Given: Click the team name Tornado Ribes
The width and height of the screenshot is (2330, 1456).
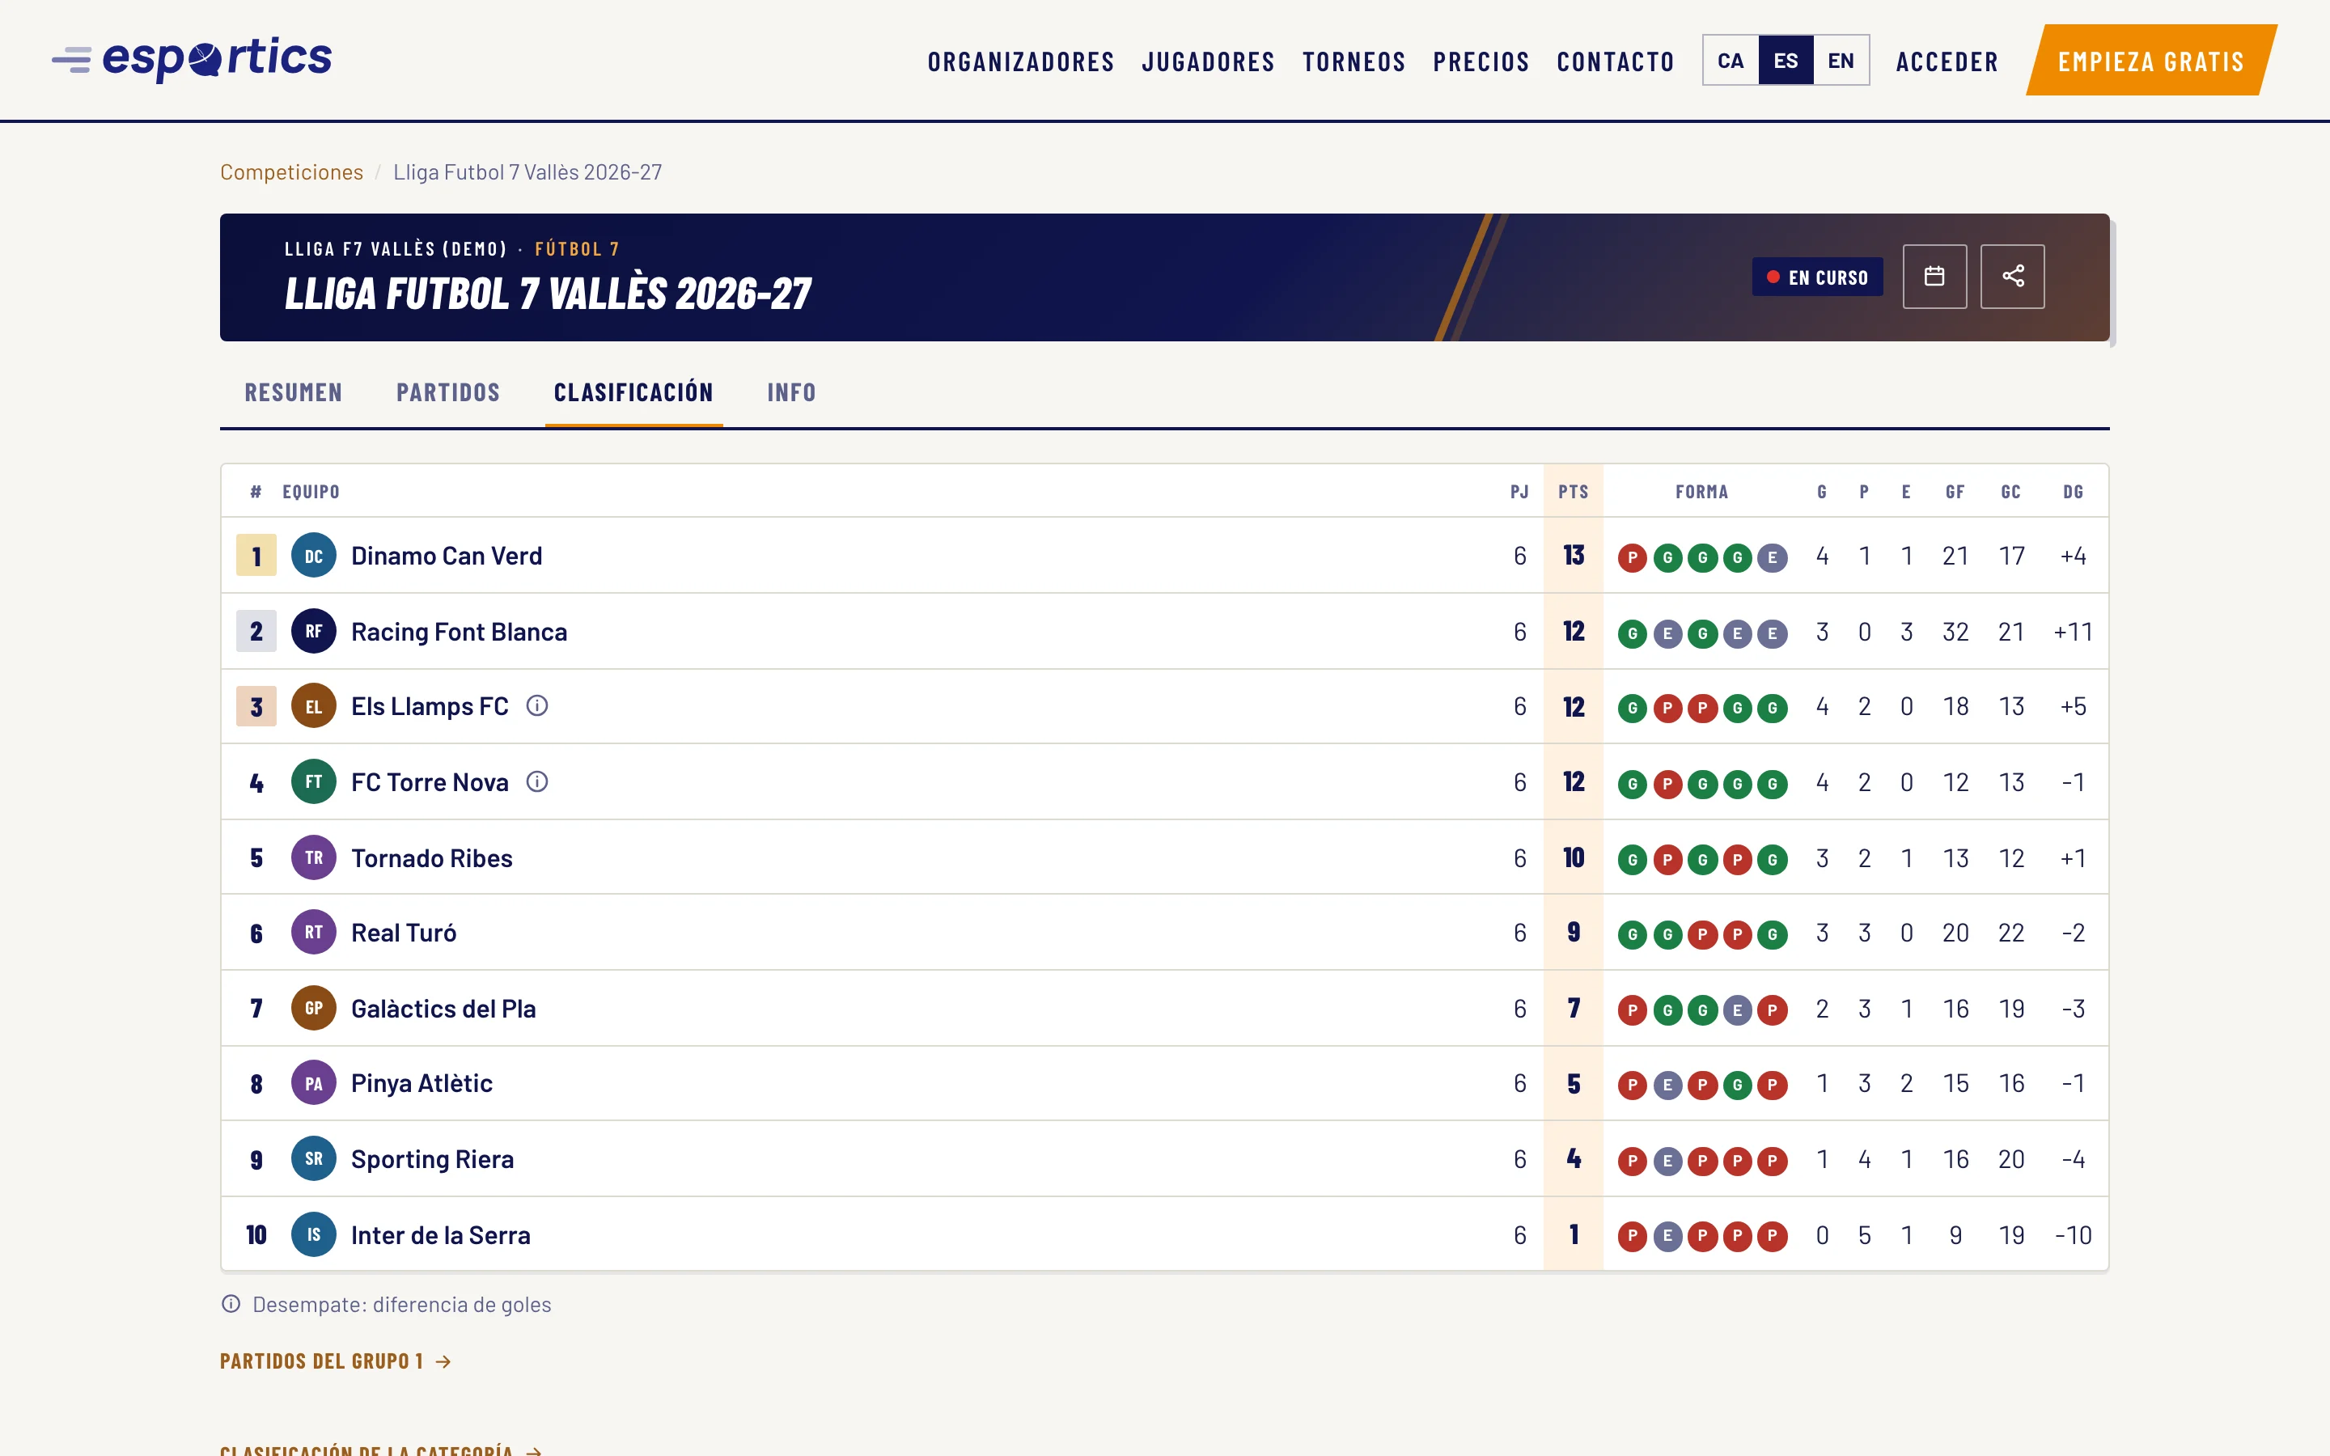Looking at the screenshot, I should pyautogui.click(x=432, y=858).
